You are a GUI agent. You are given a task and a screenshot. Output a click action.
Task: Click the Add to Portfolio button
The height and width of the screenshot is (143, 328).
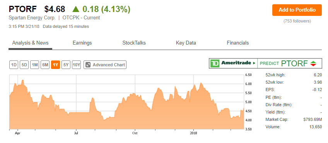coord(297,10)
